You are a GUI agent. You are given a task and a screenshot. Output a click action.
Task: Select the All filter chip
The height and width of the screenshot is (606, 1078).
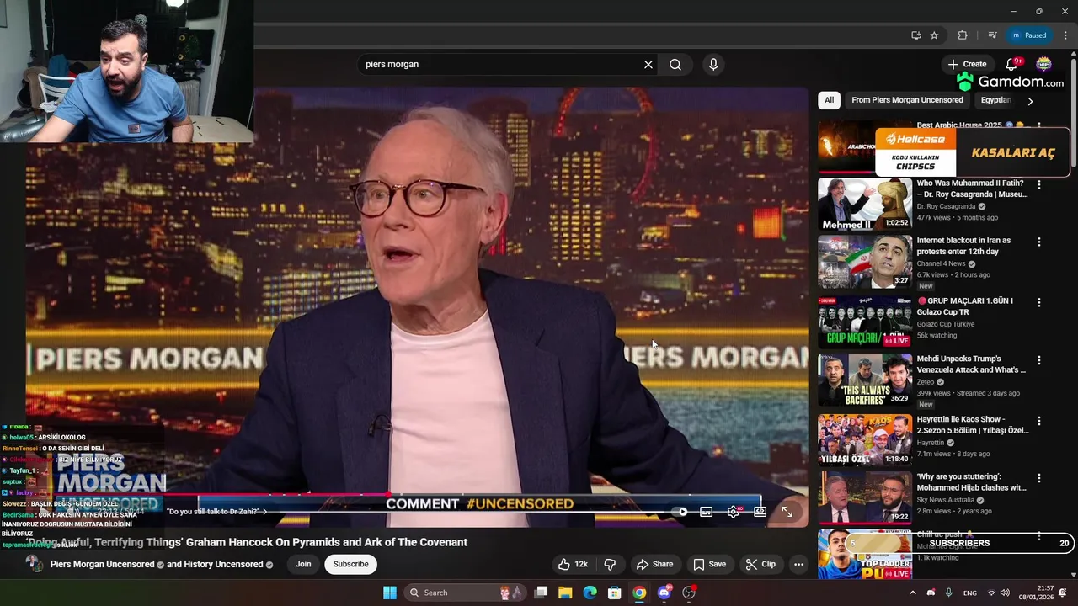829,100
